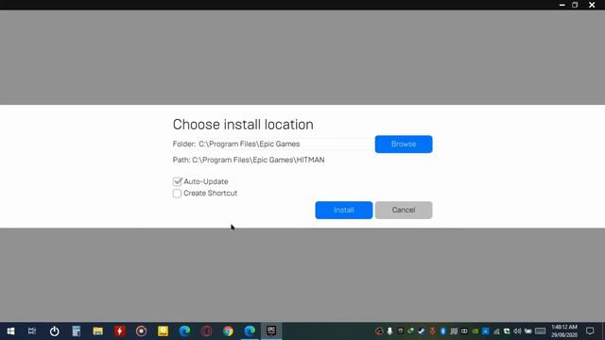Uncheck the Auto-Update checkbox

[x=177, y=181]
